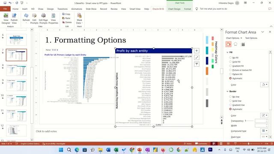
Task: Open the Dash type dropdown
Action: 264,137
